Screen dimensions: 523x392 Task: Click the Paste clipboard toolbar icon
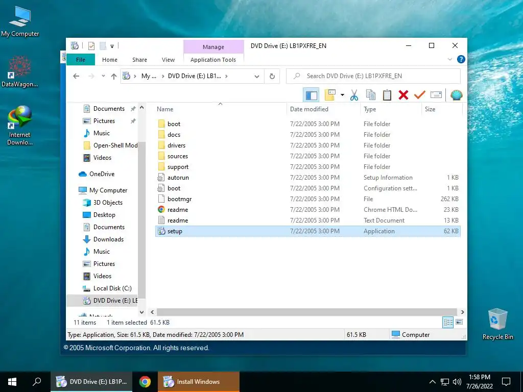point(387,95)
